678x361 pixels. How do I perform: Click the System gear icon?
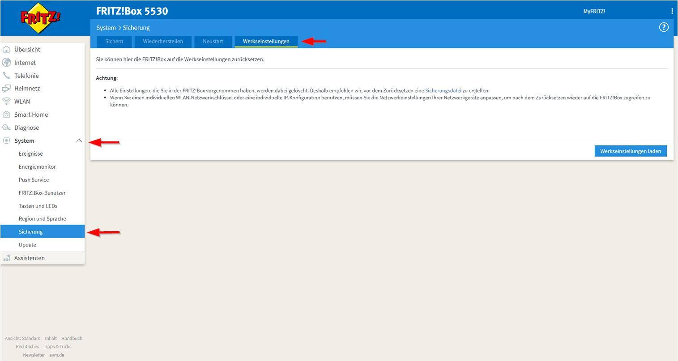click(7, 140)
